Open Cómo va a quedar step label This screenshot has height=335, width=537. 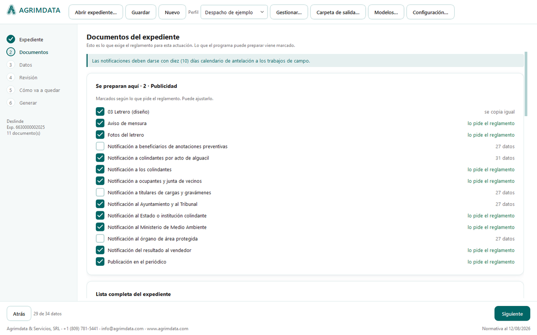tap(39, 90)
